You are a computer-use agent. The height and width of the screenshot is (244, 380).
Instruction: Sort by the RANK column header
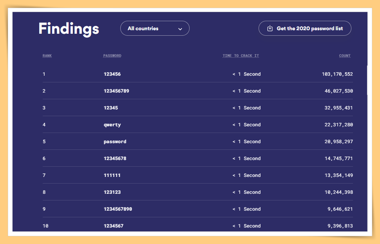[x=47, y=56]
